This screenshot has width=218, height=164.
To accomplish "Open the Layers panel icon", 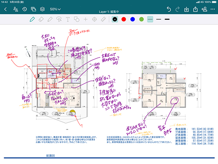I will pyautogui.click(x=43, y=9).
